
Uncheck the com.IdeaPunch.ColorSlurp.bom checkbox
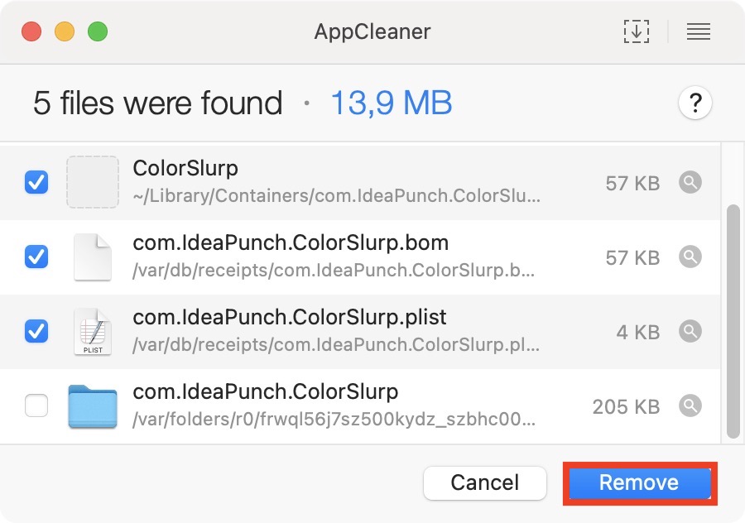36,257
